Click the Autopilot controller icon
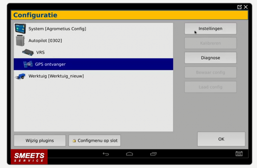The image size is (257, 168). [x=20, y=41]
